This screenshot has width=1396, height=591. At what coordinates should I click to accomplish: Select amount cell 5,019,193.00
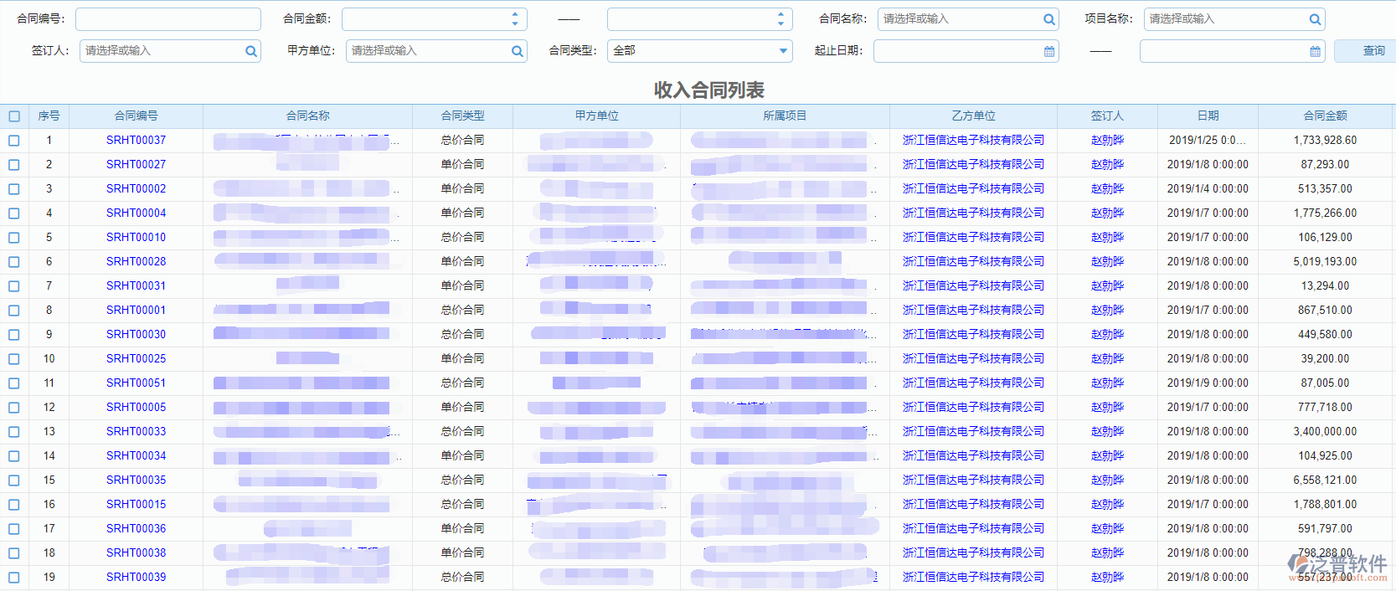coord(1325,262)
